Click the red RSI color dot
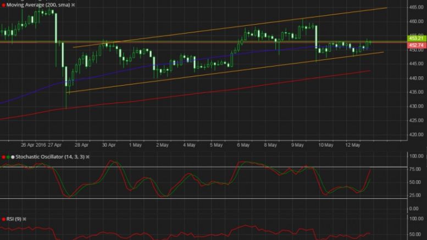Viewport: 427px width, 240px height. [3, 219]
